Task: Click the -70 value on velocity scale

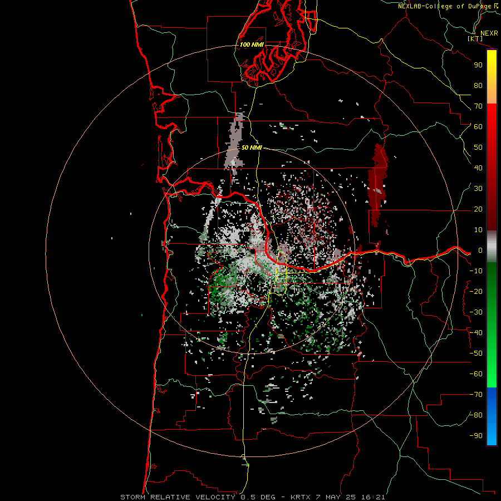Action: pyautogui.click(x=476, y=395)
